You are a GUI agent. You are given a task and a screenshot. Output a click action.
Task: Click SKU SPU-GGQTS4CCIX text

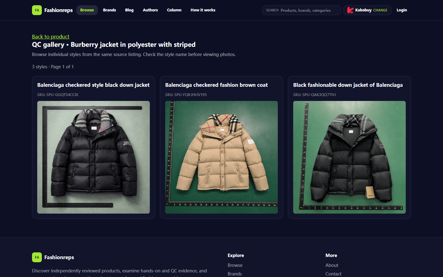58,95
